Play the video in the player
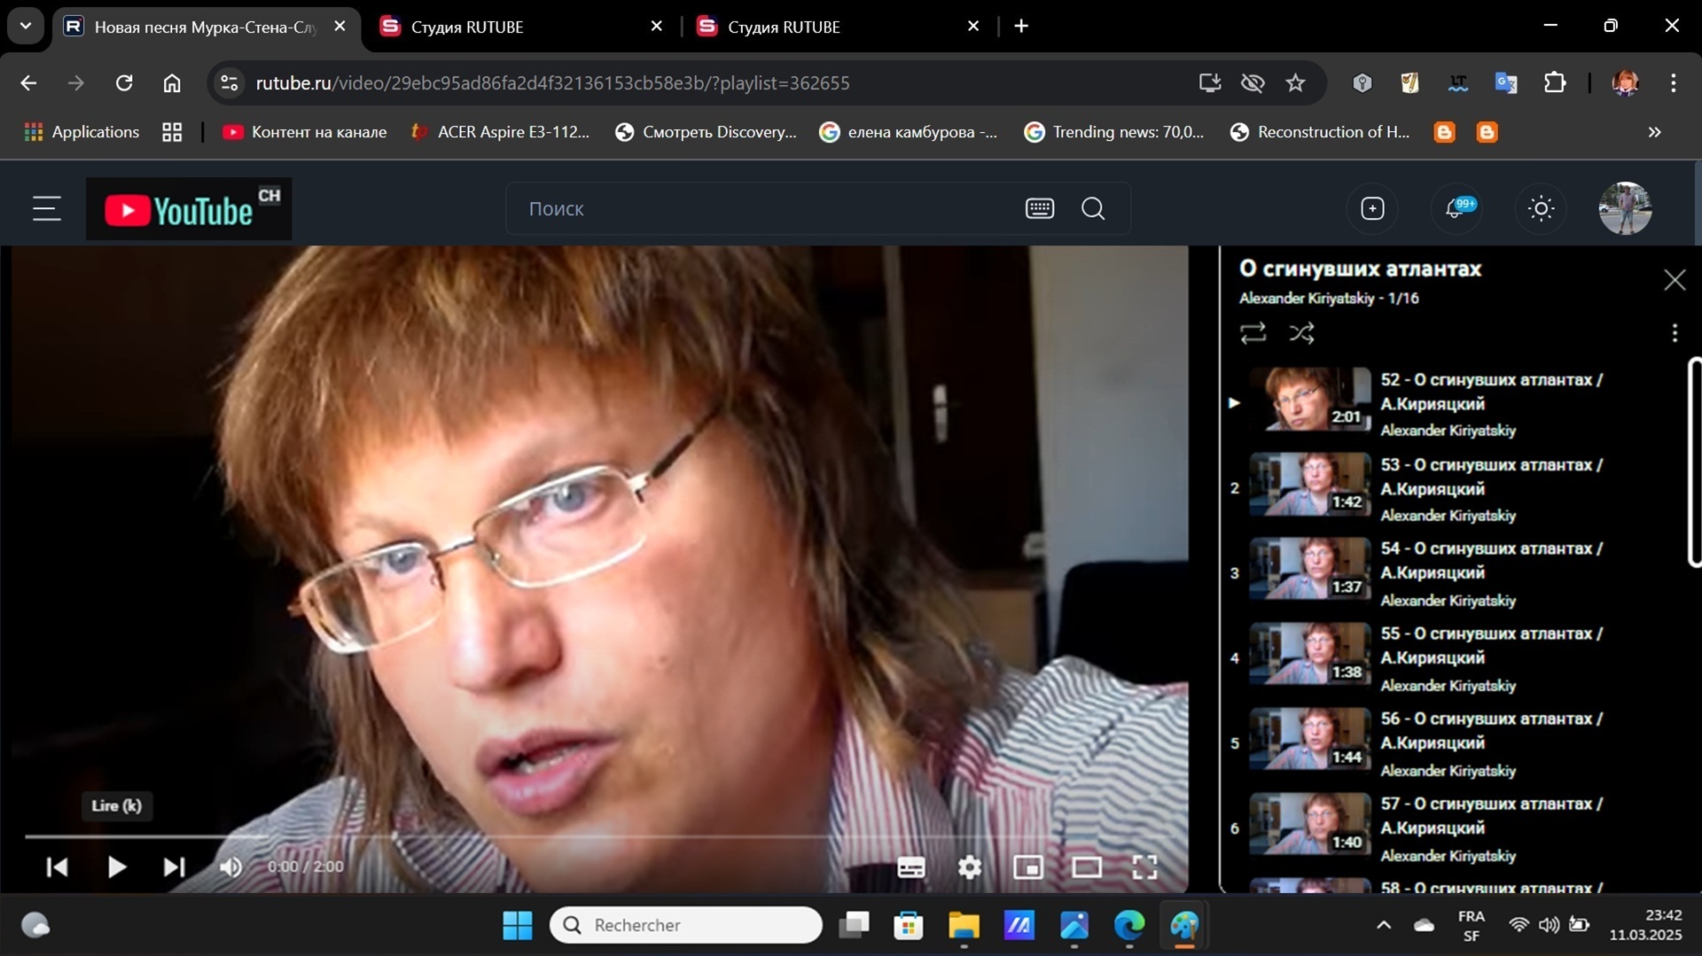The image size is (1702, 956). [x=116, y=867]
